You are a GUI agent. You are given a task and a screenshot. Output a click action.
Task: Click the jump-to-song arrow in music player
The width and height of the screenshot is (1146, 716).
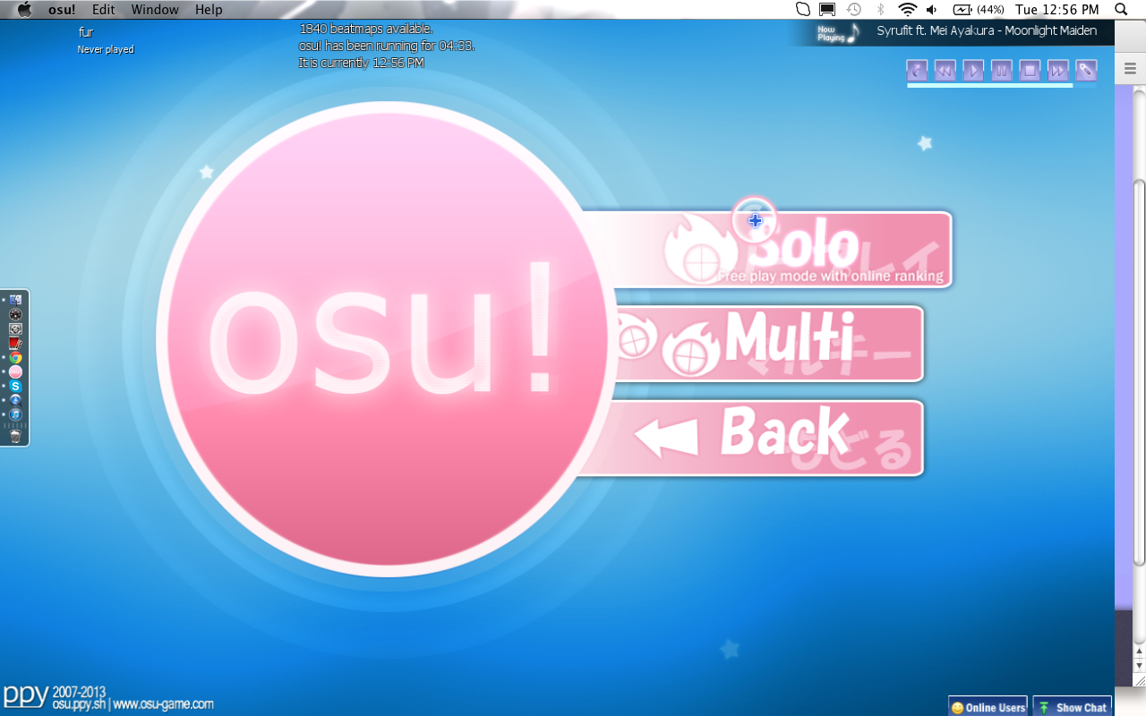916,71
